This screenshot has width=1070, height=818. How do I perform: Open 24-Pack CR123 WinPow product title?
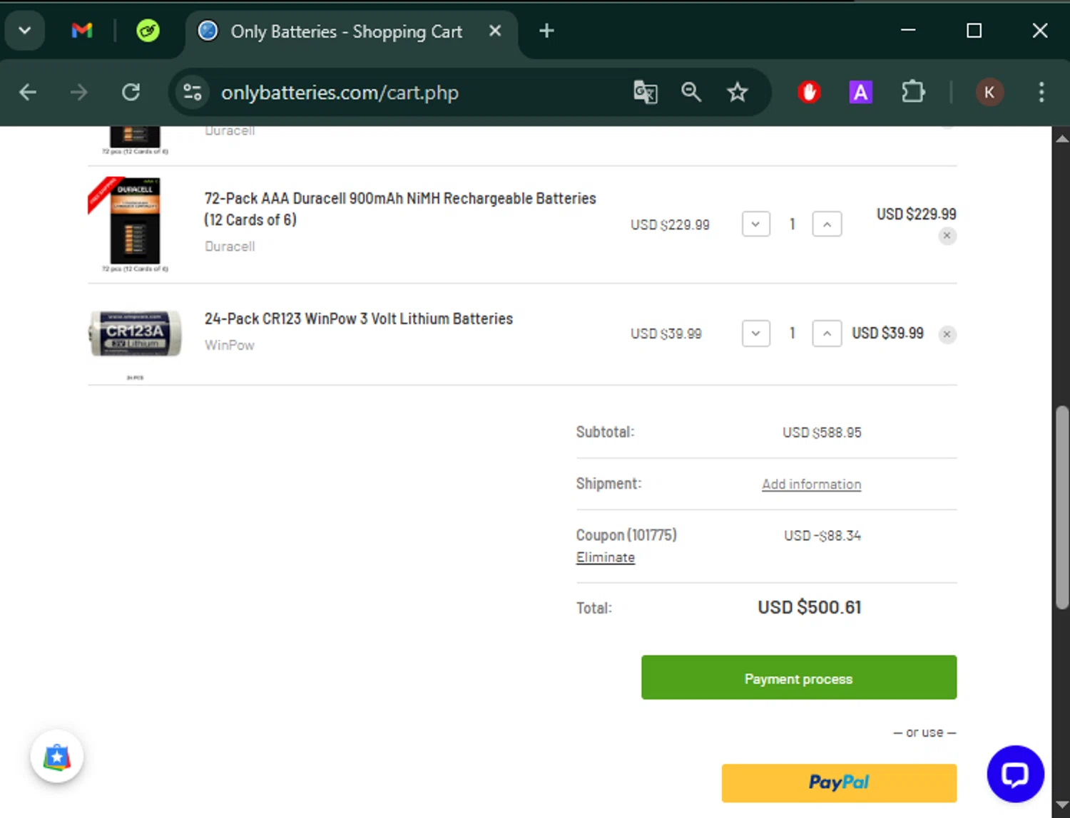click(359, 319)
